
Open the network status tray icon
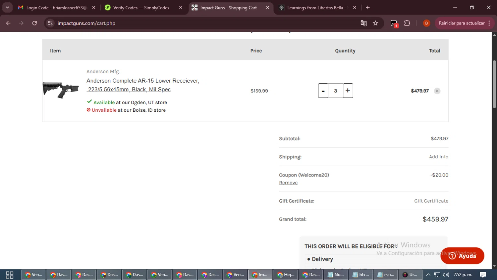(437, 275)
